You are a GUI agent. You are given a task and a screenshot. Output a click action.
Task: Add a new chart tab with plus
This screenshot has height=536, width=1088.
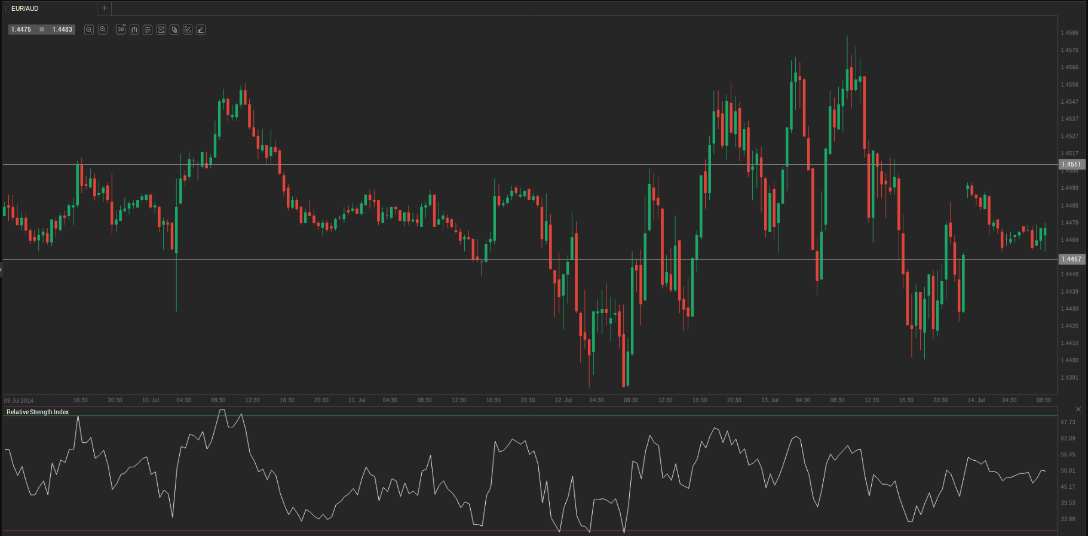(x=105, y=8)
